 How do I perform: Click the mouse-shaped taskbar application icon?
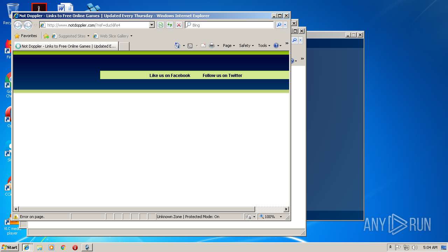click(87, 247)
